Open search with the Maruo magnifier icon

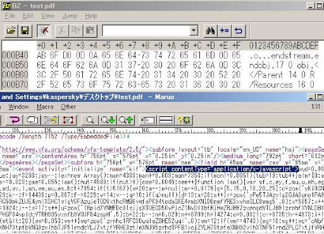pos(90,120)
